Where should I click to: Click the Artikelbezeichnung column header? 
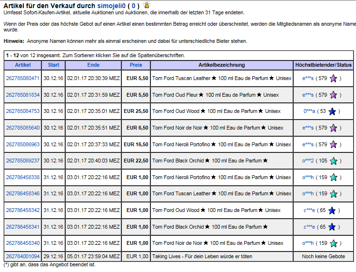[x=222, y=65]
